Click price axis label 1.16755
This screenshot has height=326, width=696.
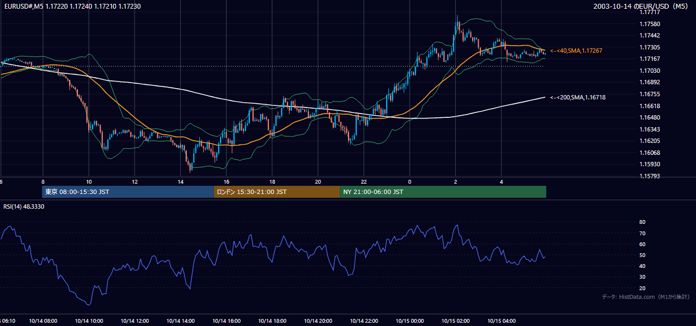pyautogui.click(x=650, y=94)
